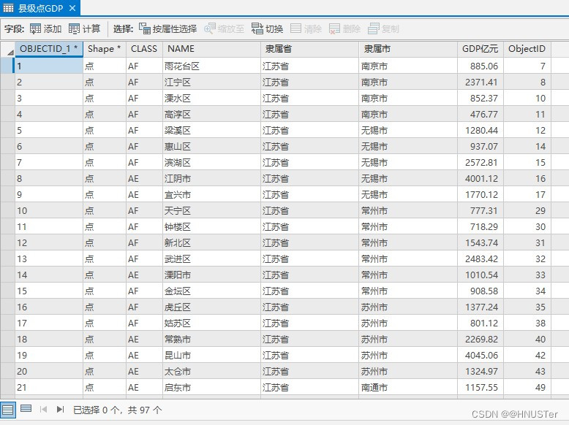Click the 虎丘区 name cell

click(211, 307)
